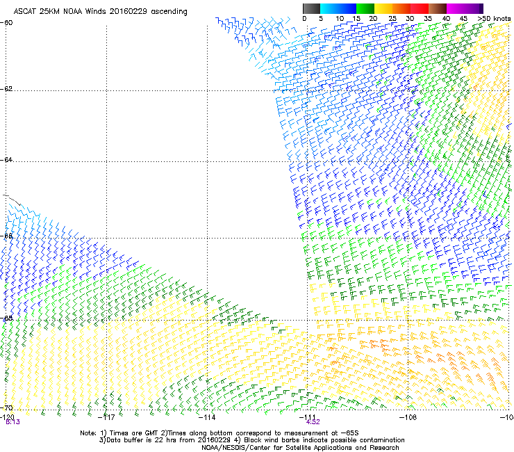
Task: Select the gray 0-5 knots legend swatch
Action: point(311,8)
